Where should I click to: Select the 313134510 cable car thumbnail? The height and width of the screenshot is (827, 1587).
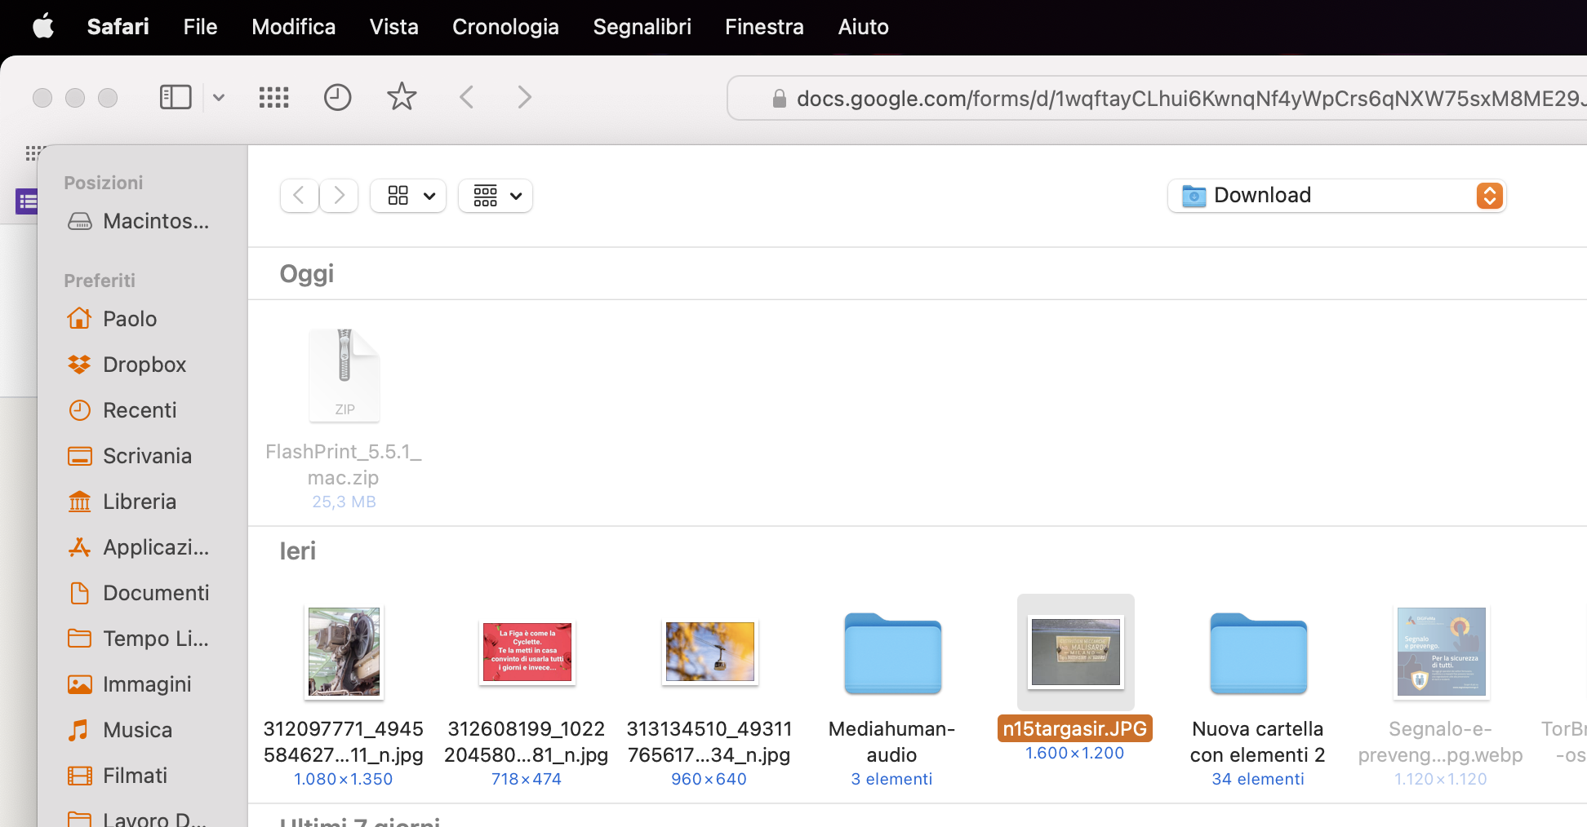coord(710,652)
